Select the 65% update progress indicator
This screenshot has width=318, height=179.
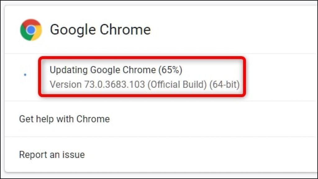[x=170, y=70]
